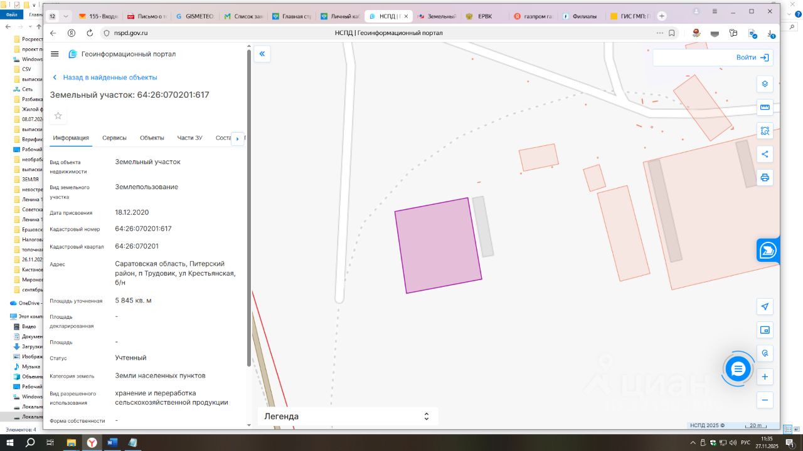Viewport: 803px width, 451px height.
Task: Click cadastral quarter 64:26:070201 value
Action: click(x=137, y=246)
